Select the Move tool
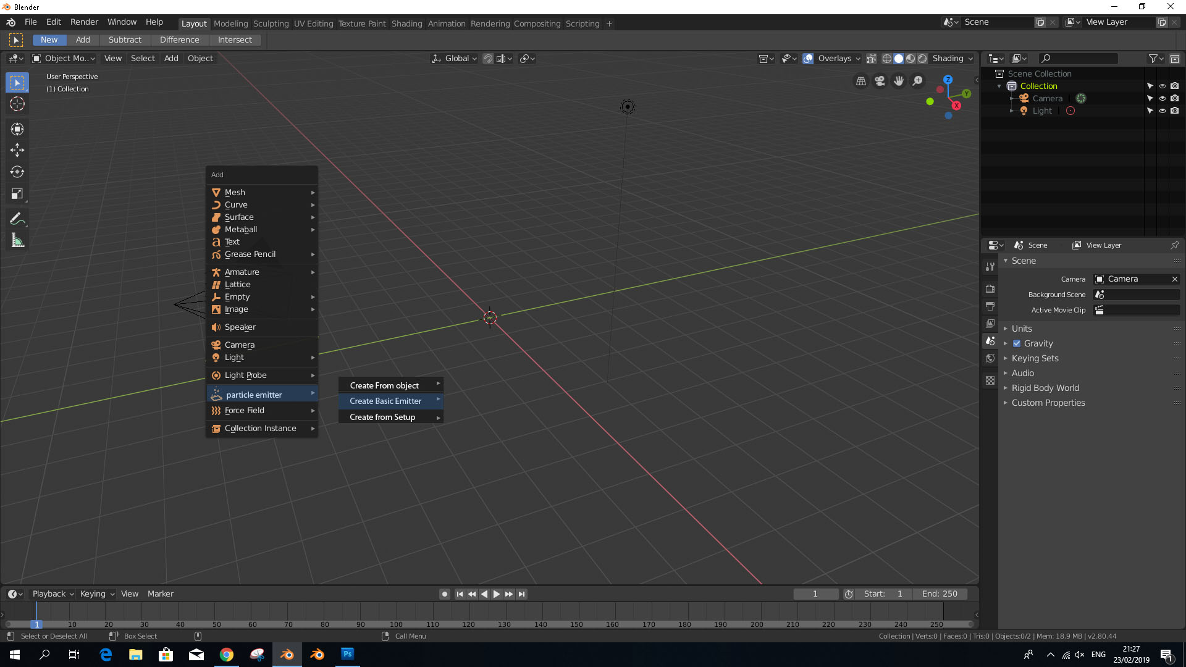The image size is (1186, 667). coord(17,150)
